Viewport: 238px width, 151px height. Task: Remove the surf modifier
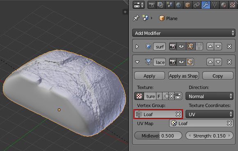click(229, 46)
